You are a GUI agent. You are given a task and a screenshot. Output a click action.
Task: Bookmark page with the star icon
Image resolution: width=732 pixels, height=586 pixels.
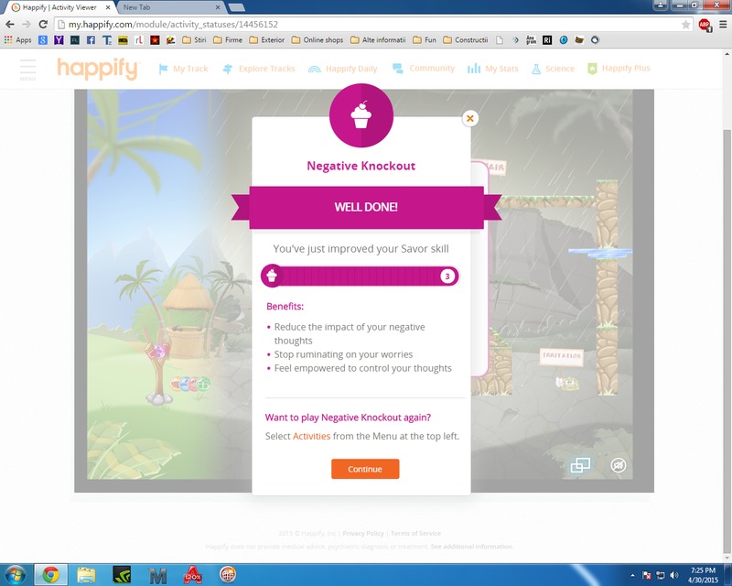coord(685,25)
